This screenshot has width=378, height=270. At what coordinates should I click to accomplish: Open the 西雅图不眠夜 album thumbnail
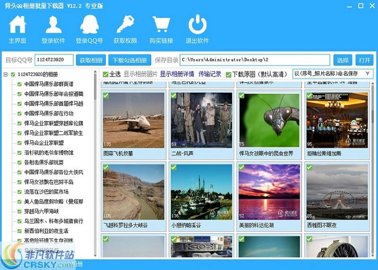point(337,192)
